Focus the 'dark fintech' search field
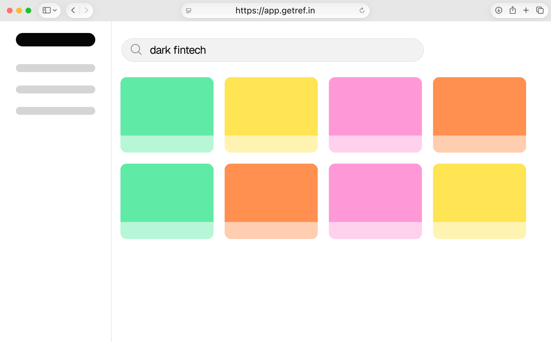 coord(272,50)
